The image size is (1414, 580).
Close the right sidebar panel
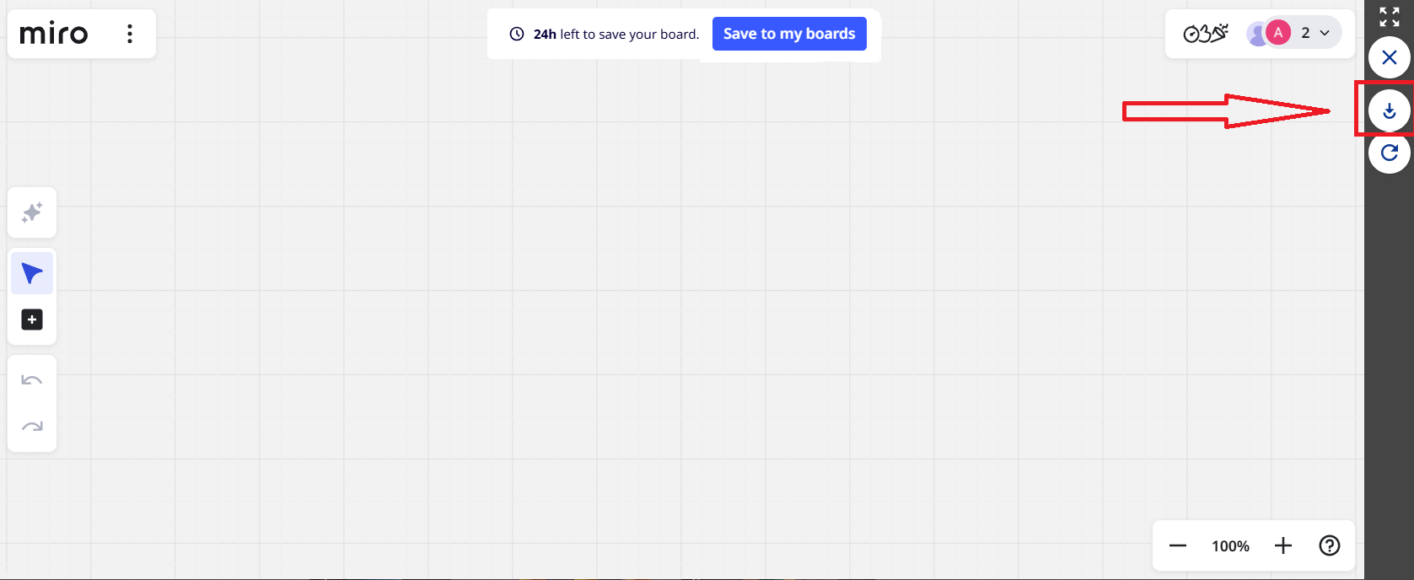tap(1389, 57)
